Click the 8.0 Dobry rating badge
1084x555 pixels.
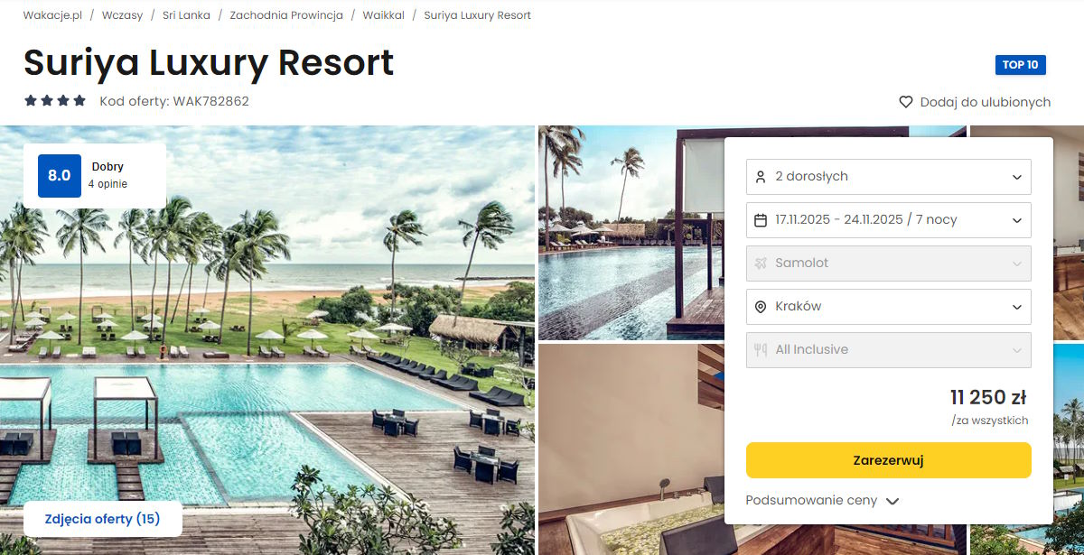click(95, 175)
